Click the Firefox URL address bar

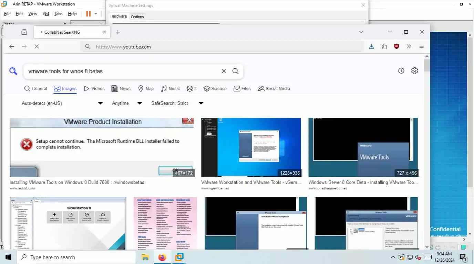(x=222, y=47)
